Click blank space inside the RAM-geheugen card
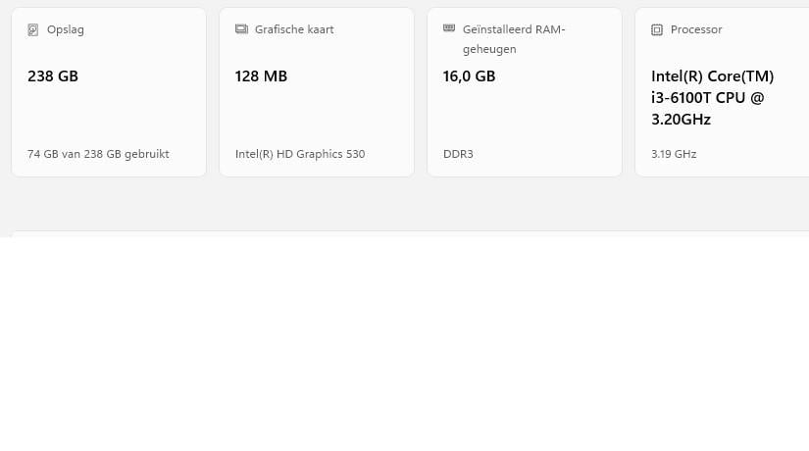Screen dimensions: 809x451 524,116
